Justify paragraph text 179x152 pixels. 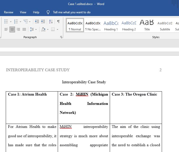point(24,29)
